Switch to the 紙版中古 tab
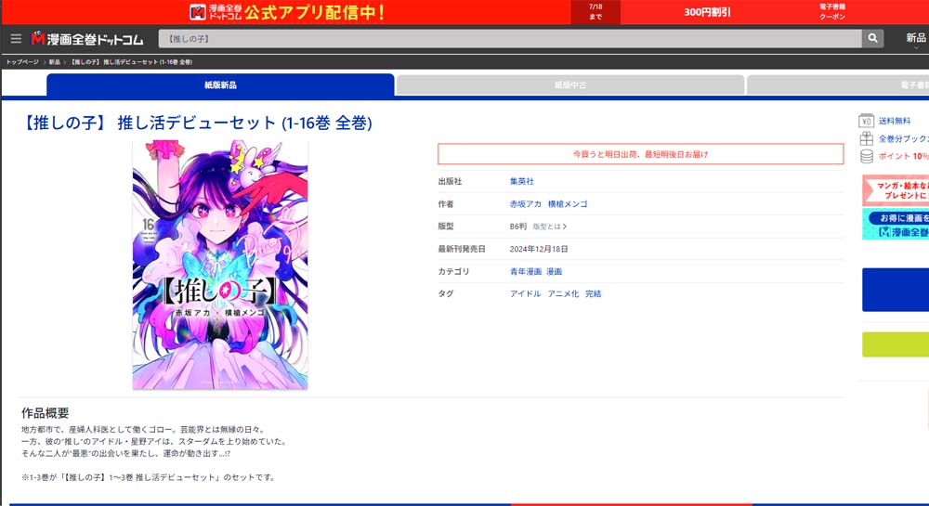This screenshot has height=506, width=929. (x=570, y=85)
